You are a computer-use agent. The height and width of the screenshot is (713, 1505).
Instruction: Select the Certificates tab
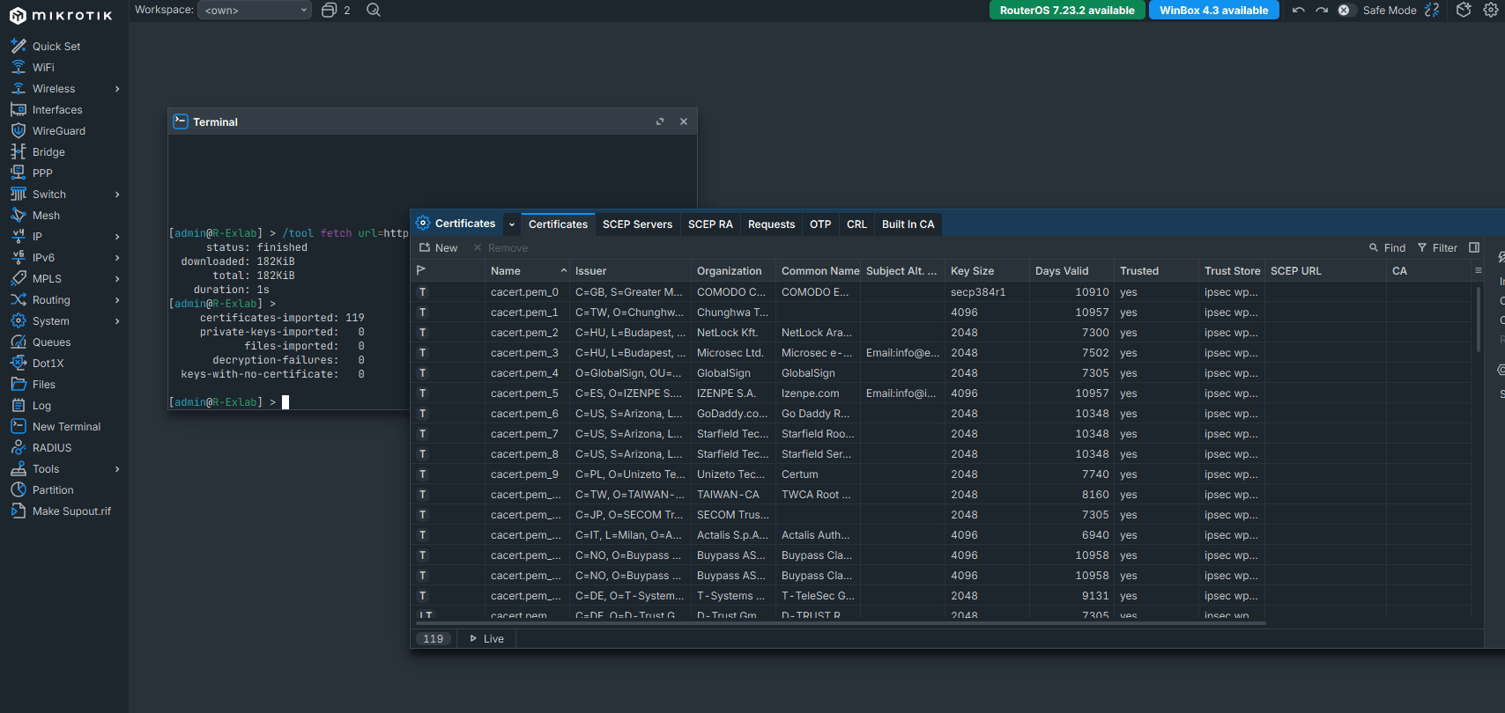coord(558,224)
